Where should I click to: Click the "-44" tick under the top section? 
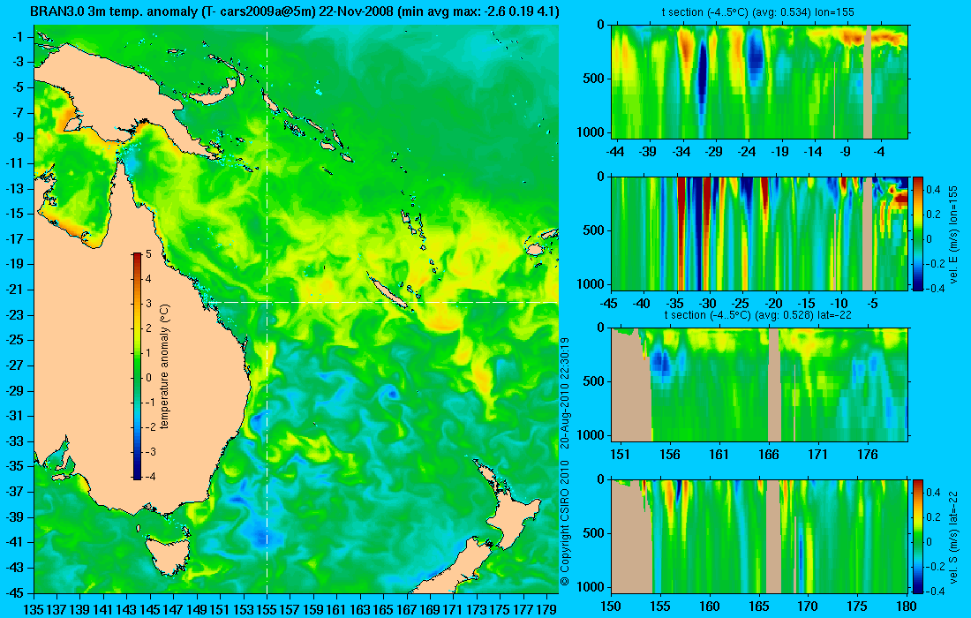615,151
